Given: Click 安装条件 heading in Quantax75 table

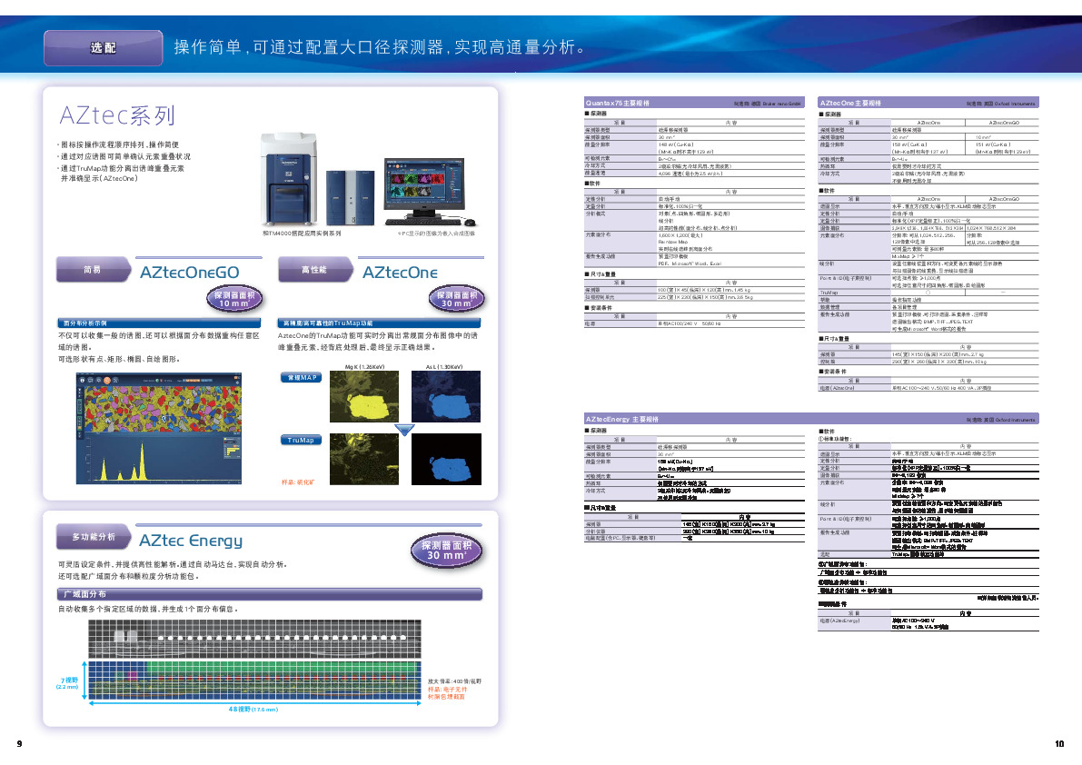Looking at the screenshot, I should (599, 308).
